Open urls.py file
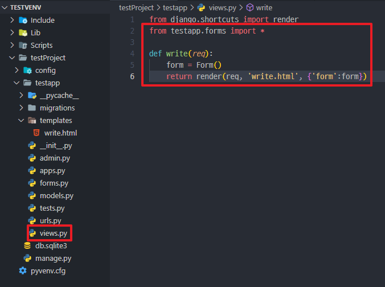Viewport: 385px width, 287px height. 50,220
